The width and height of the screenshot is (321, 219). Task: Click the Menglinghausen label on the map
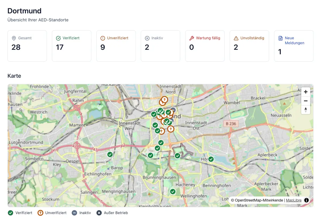(119, 191)
